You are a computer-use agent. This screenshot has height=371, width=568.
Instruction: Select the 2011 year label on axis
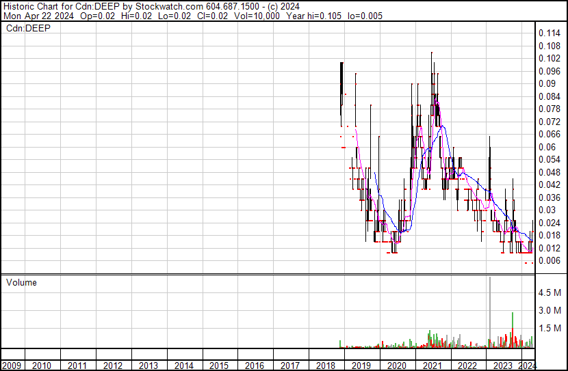coord(77,366)
